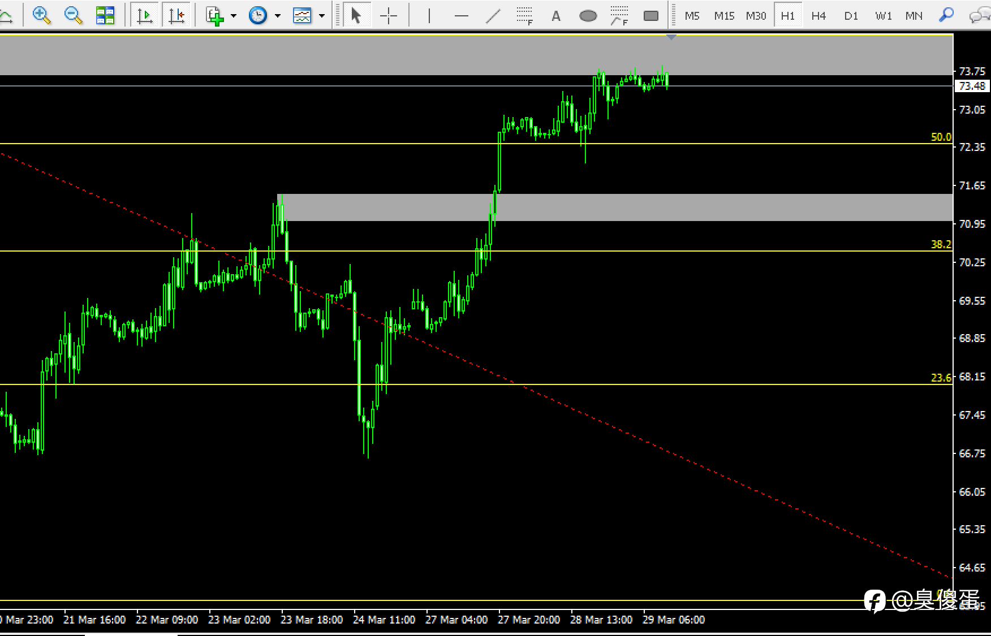Expand the Indicators dropdown arrow
The height and width of the screenshot is (636, 991).
233,16
